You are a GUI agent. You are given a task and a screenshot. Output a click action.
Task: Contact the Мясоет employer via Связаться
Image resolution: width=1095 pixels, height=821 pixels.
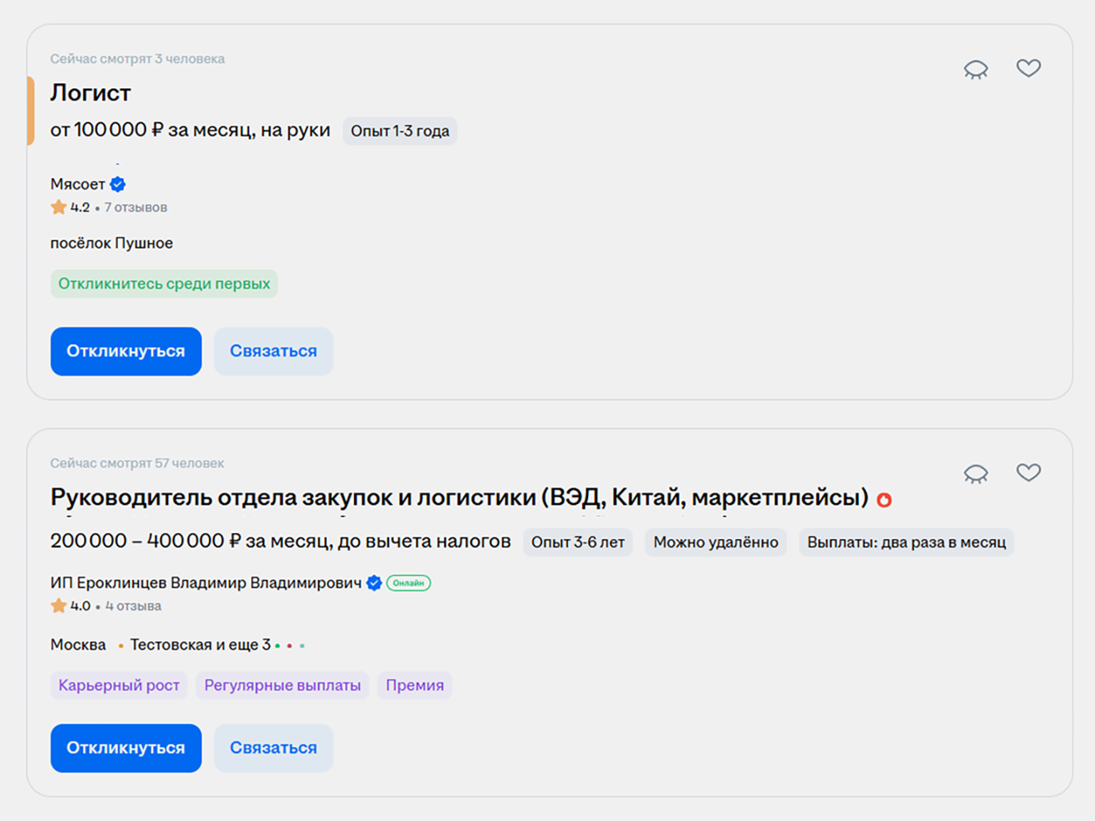273,351
